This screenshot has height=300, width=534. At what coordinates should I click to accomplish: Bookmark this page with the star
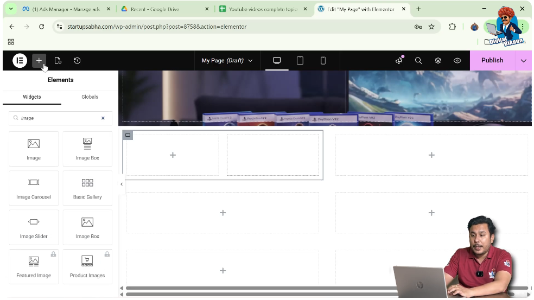431,27
